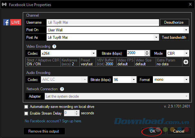The height and width of the screenshot is (138, 195).
Task: Show Video Encoding help question mark
Action: point(54,46)
